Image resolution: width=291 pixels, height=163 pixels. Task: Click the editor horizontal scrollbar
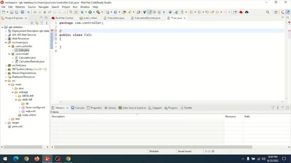click(x=171, y=102)
